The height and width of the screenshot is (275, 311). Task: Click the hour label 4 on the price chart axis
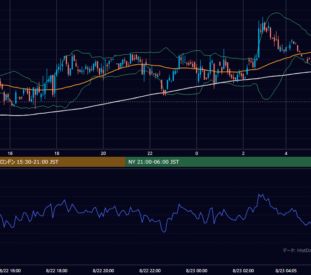286,154
